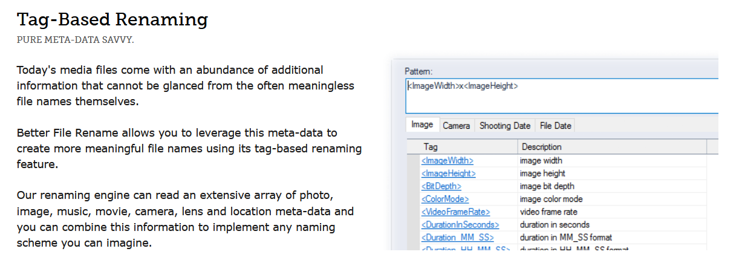Click inside the Pattern text field

[x=562, y=96]
